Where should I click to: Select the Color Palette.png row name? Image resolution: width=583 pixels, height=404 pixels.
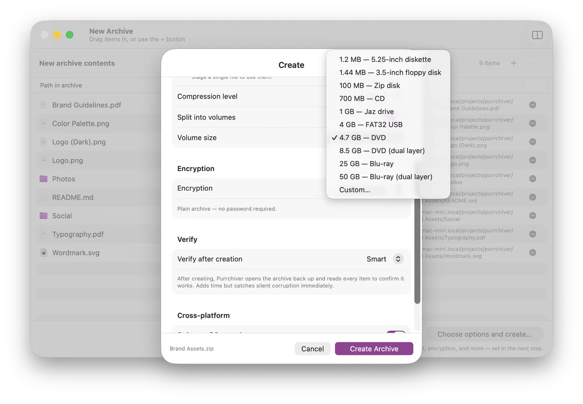(81, 123)
